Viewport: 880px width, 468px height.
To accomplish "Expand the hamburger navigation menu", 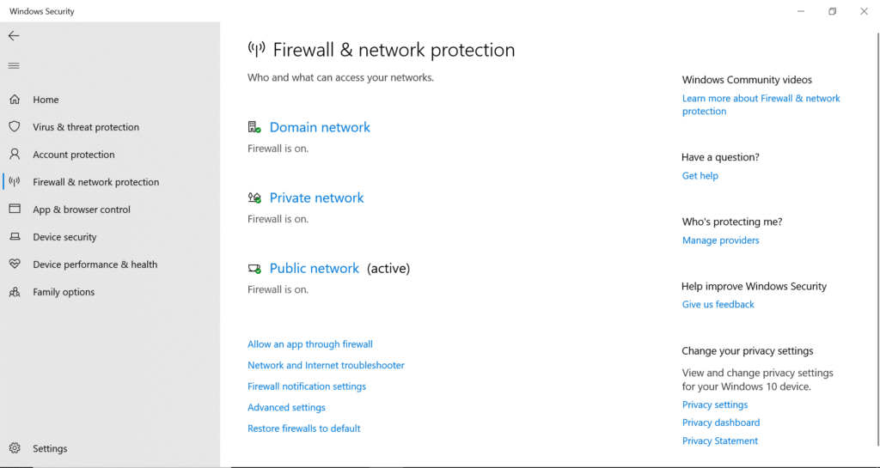I will coord(14,66).
